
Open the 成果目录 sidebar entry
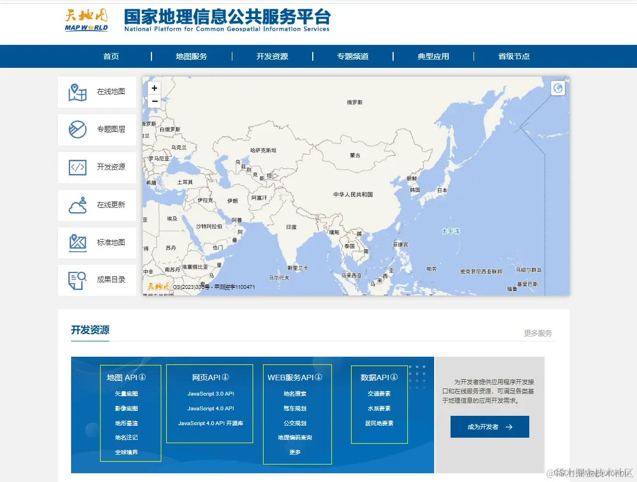[97, 281]
